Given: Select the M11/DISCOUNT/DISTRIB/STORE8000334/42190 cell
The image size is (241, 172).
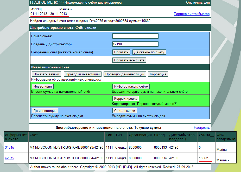Looking at the screenshot, I should coord(66,158).
